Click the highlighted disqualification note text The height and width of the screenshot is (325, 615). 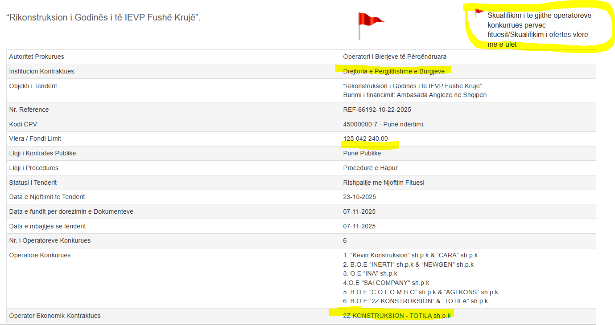tap(539, 30)
